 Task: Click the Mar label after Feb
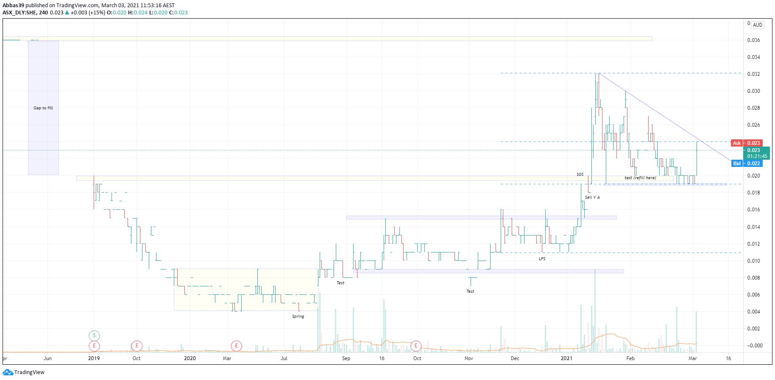(x=693, y=358)
